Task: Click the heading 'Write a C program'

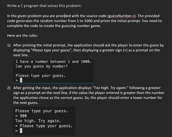Action: pyautogui.click(x=23, y=6)
